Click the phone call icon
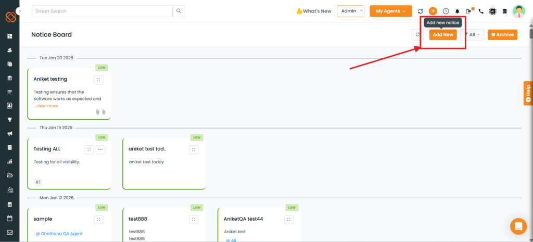The image size is (533, 242). pyautogui.click(x=480, y=11)
